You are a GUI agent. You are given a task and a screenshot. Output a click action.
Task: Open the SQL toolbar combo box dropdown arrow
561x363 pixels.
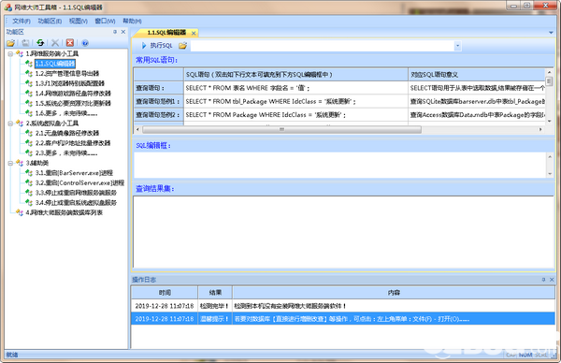457,46
